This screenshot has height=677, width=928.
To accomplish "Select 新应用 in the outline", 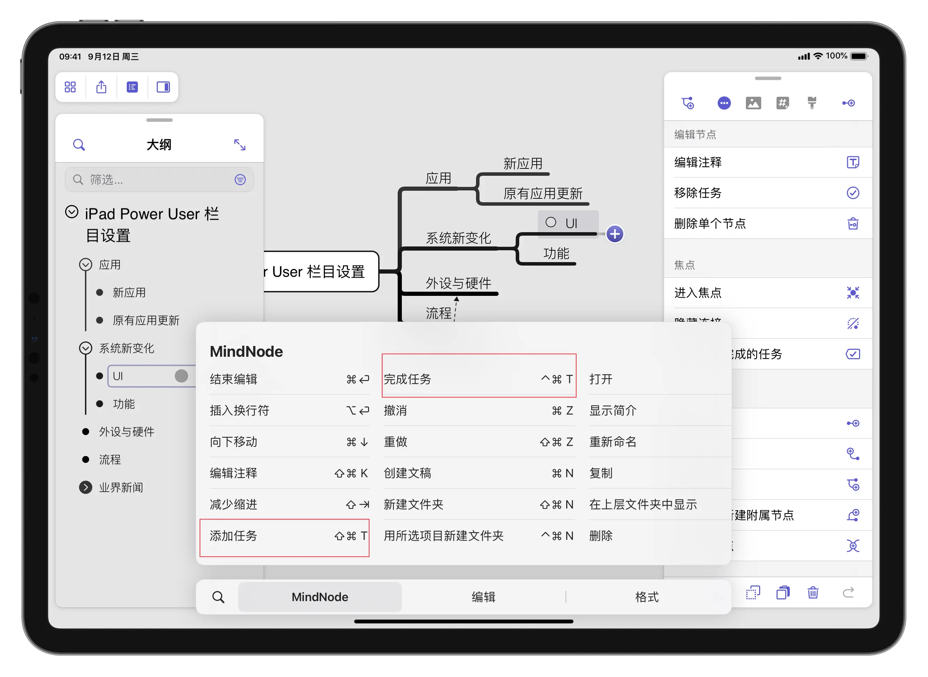I will coord(129,293).
